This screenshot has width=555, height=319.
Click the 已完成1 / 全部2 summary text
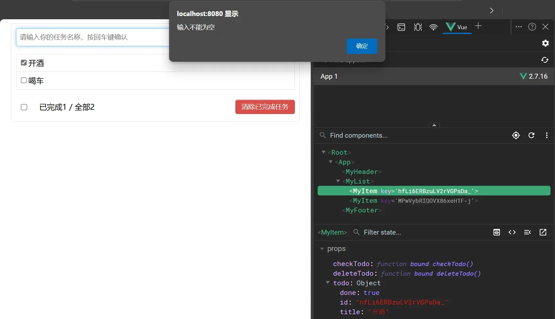(67, 107)
